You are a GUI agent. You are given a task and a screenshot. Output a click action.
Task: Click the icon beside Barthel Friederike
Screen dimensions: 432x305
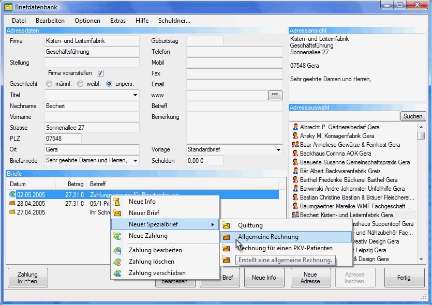tap(295, 180)
